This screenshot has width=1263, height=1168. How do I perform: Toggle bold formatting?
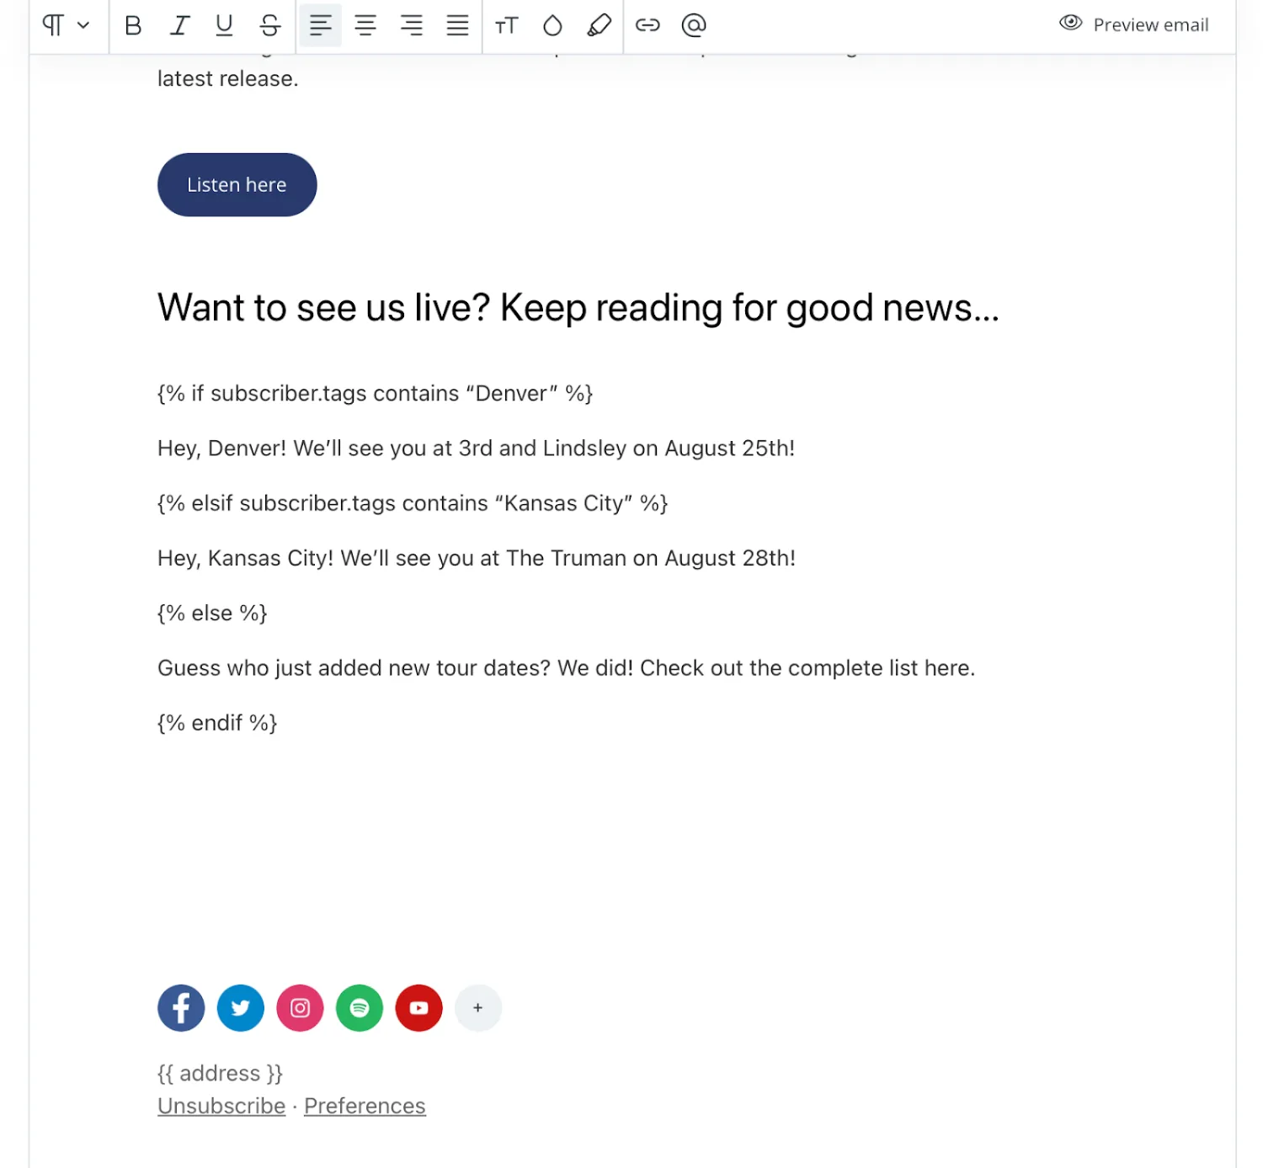pos(132,25)
